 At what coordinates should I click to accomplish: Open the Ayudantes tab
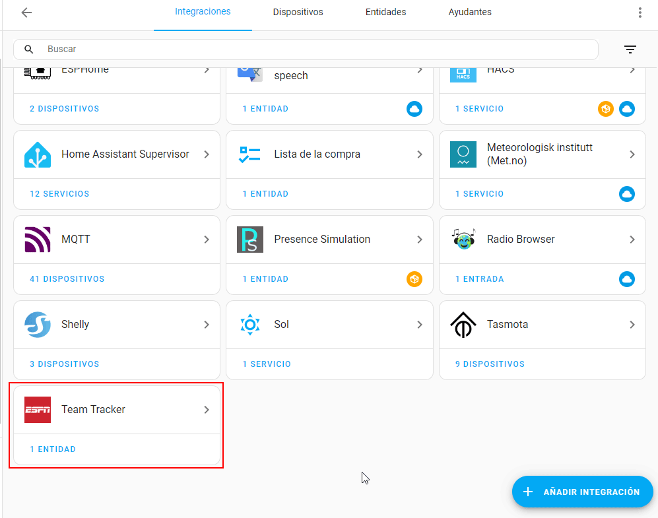coord(469,13)
